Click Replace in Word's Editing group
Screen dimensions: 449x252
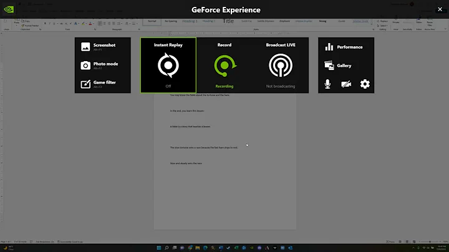click(382, 21)
